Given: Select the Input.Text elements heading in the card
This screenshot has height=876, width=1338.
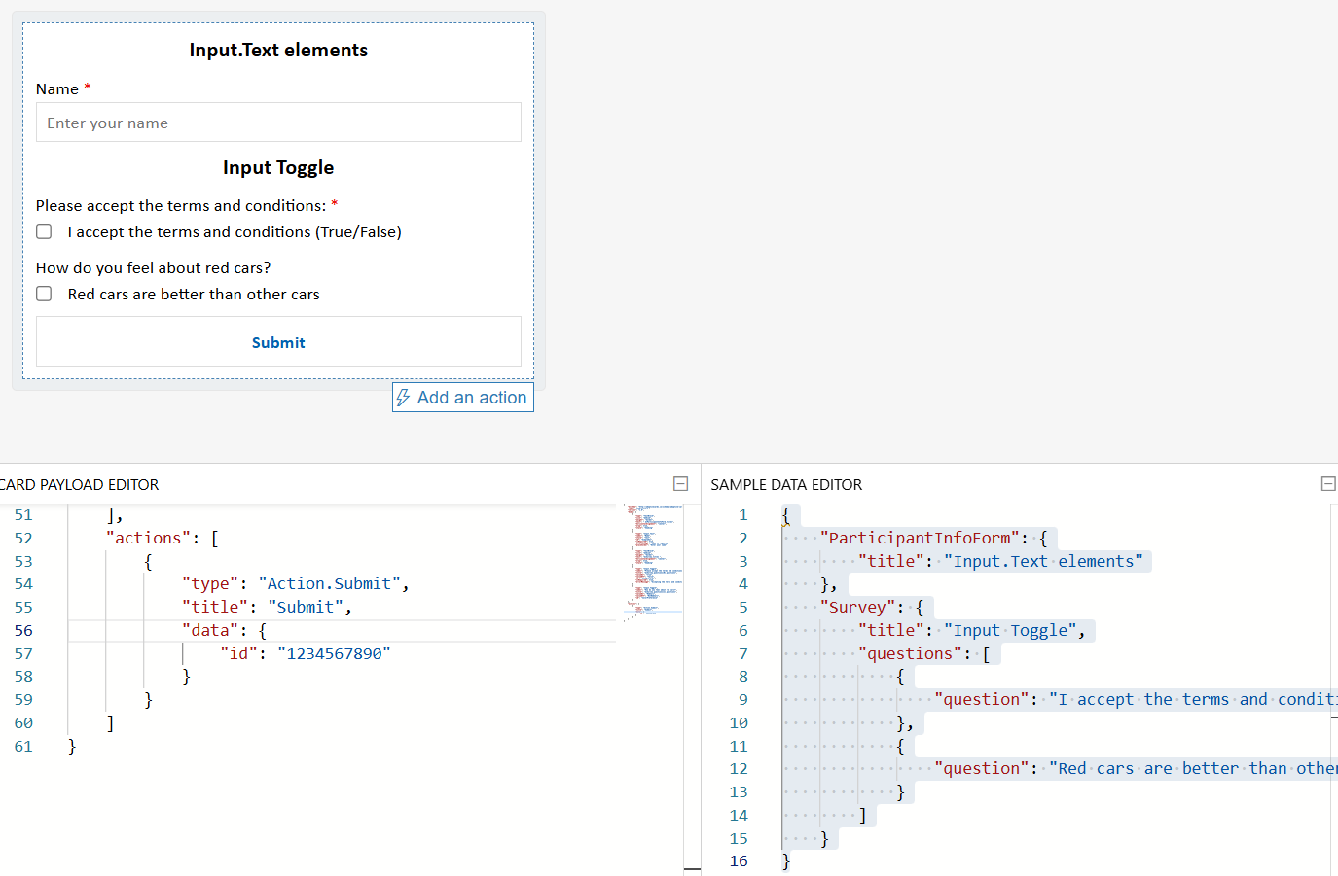Looking at the screenshot, I should (278, 50).
